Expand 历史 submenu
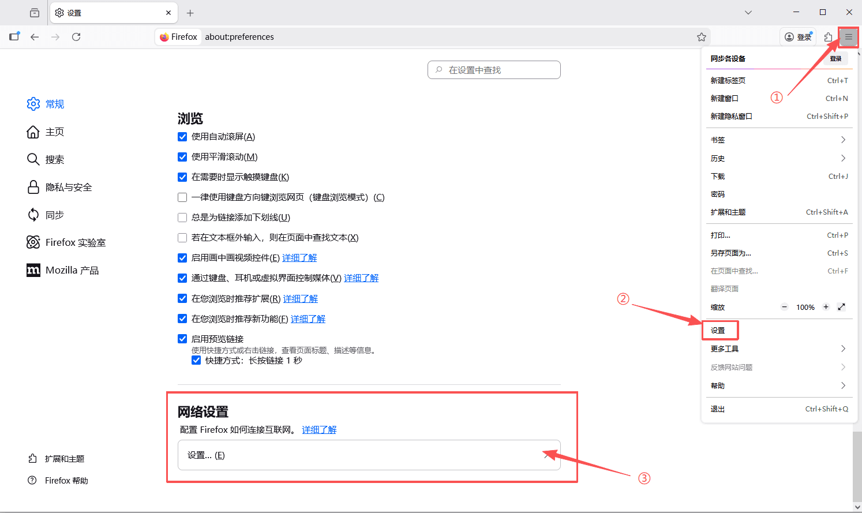 coord(779,159)
